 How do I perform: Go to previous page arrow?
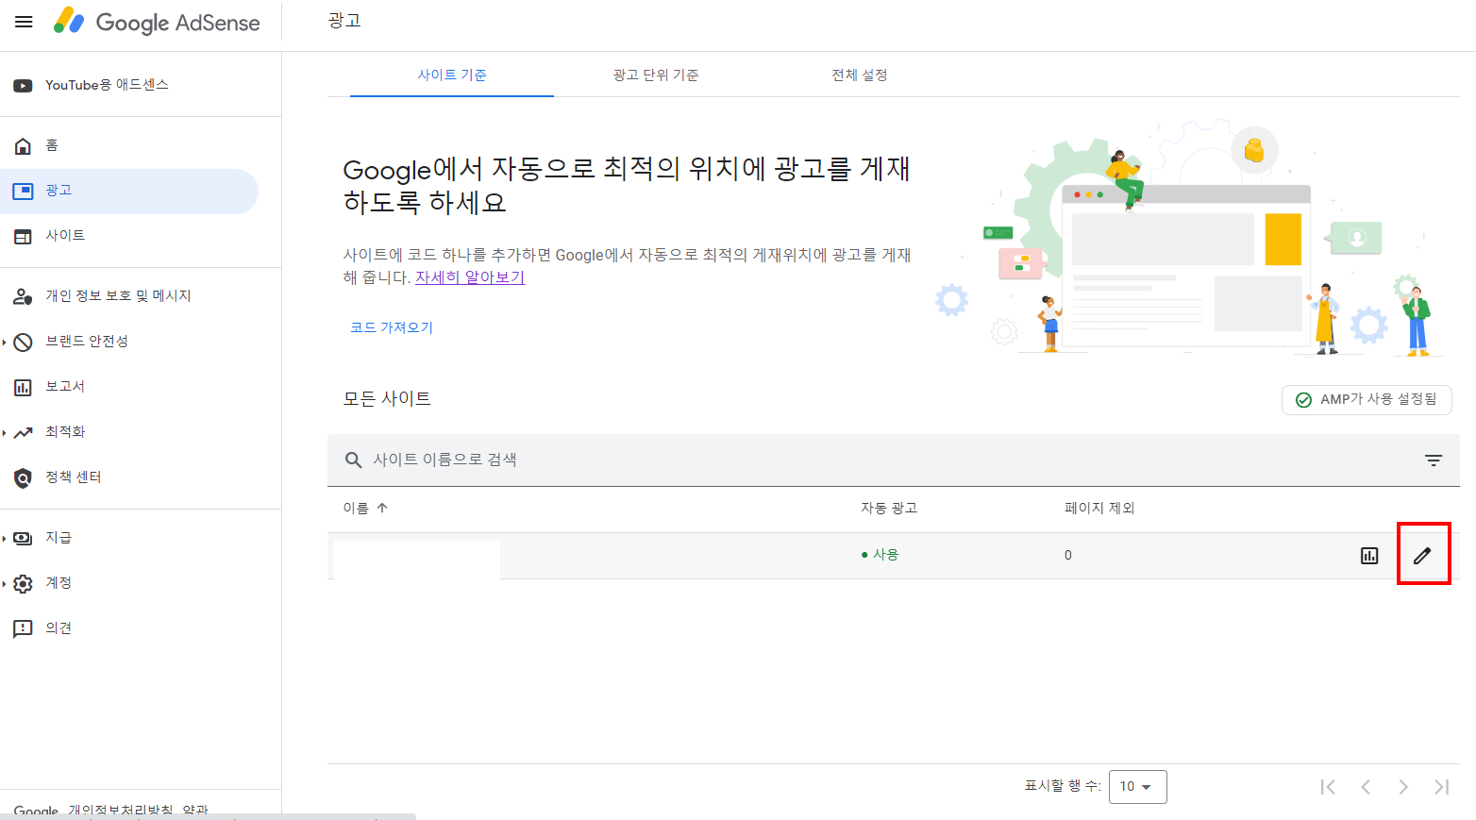coord(1366,787)
